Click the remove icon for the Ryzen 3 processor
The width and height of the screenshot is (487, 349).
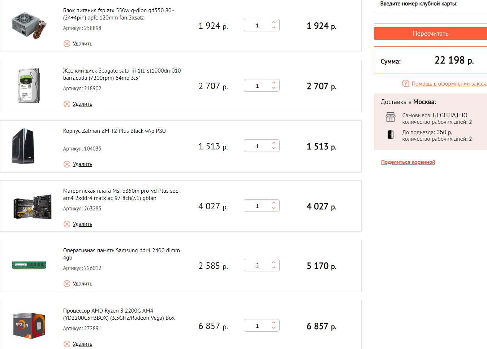tap(67, 344)
